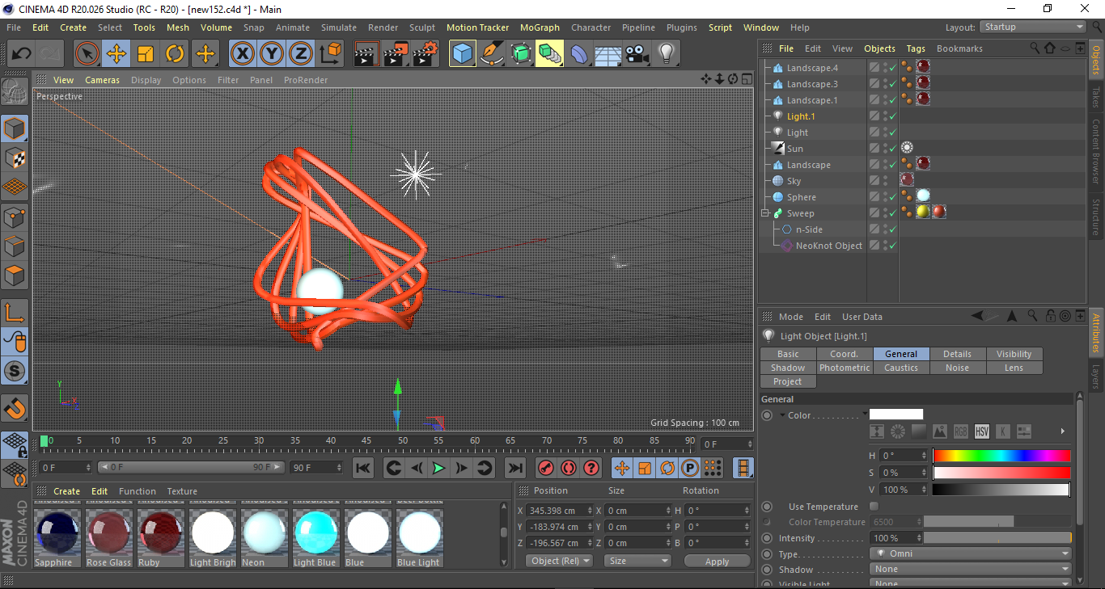This screenshot has height=589, width=1105.
Task: Click the Intensity slider bar
Action: click(997, 538)
